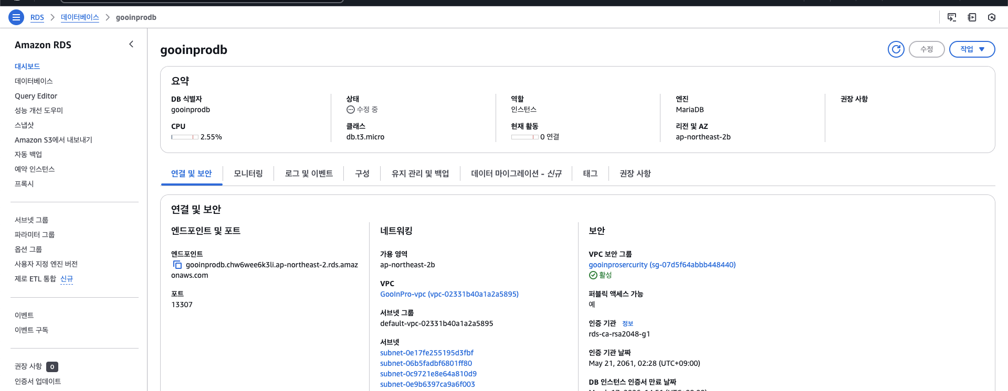The height and width of the screenshot is (391, 1008).
Task: Open subnet-0e17fe255195d3fbf link
Action: [427, 353]
